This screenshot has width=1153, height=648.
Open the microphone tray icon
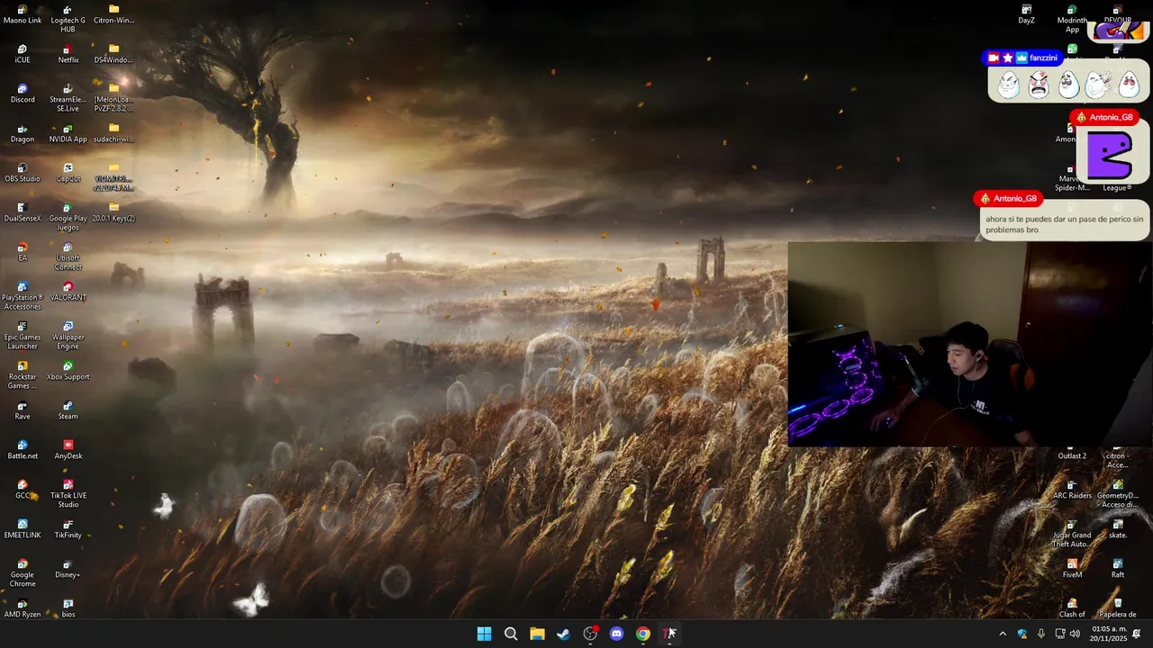click(1041, 634)
